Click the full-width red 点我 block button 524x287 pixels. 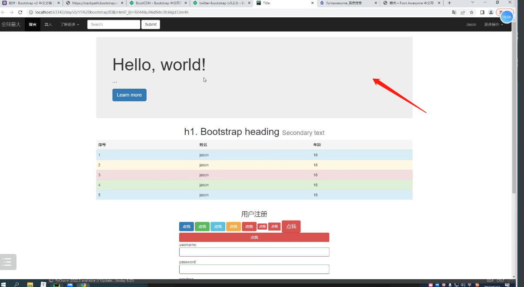click(x=254, y=237)
